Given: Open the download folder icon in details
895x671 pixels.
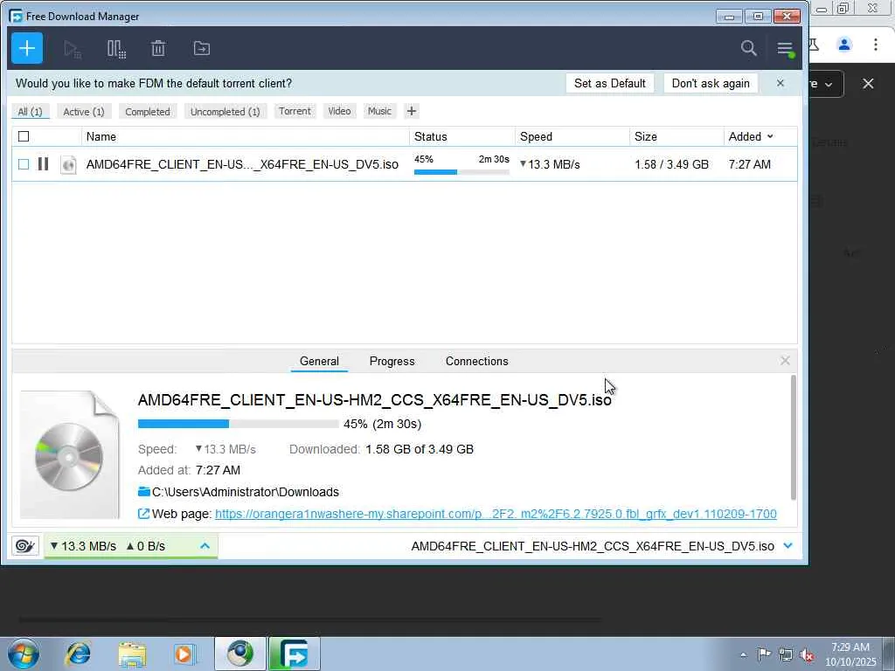Looking at the screenshot, I should click(144, 491).
